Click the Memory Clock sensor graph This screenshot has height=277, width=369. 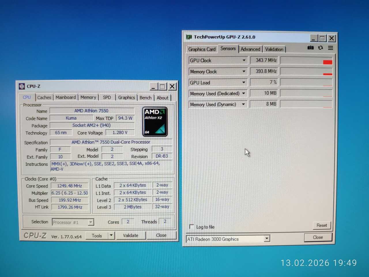(x=306, y=71)
